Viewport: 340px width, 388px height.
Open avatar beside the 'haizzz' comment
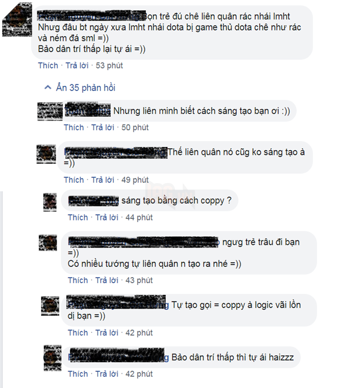pos(52,358)
